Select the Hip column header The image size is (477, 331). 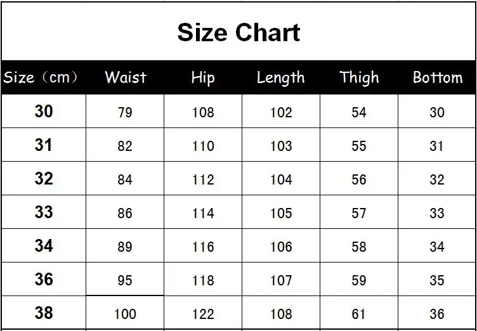click(203, 78)
